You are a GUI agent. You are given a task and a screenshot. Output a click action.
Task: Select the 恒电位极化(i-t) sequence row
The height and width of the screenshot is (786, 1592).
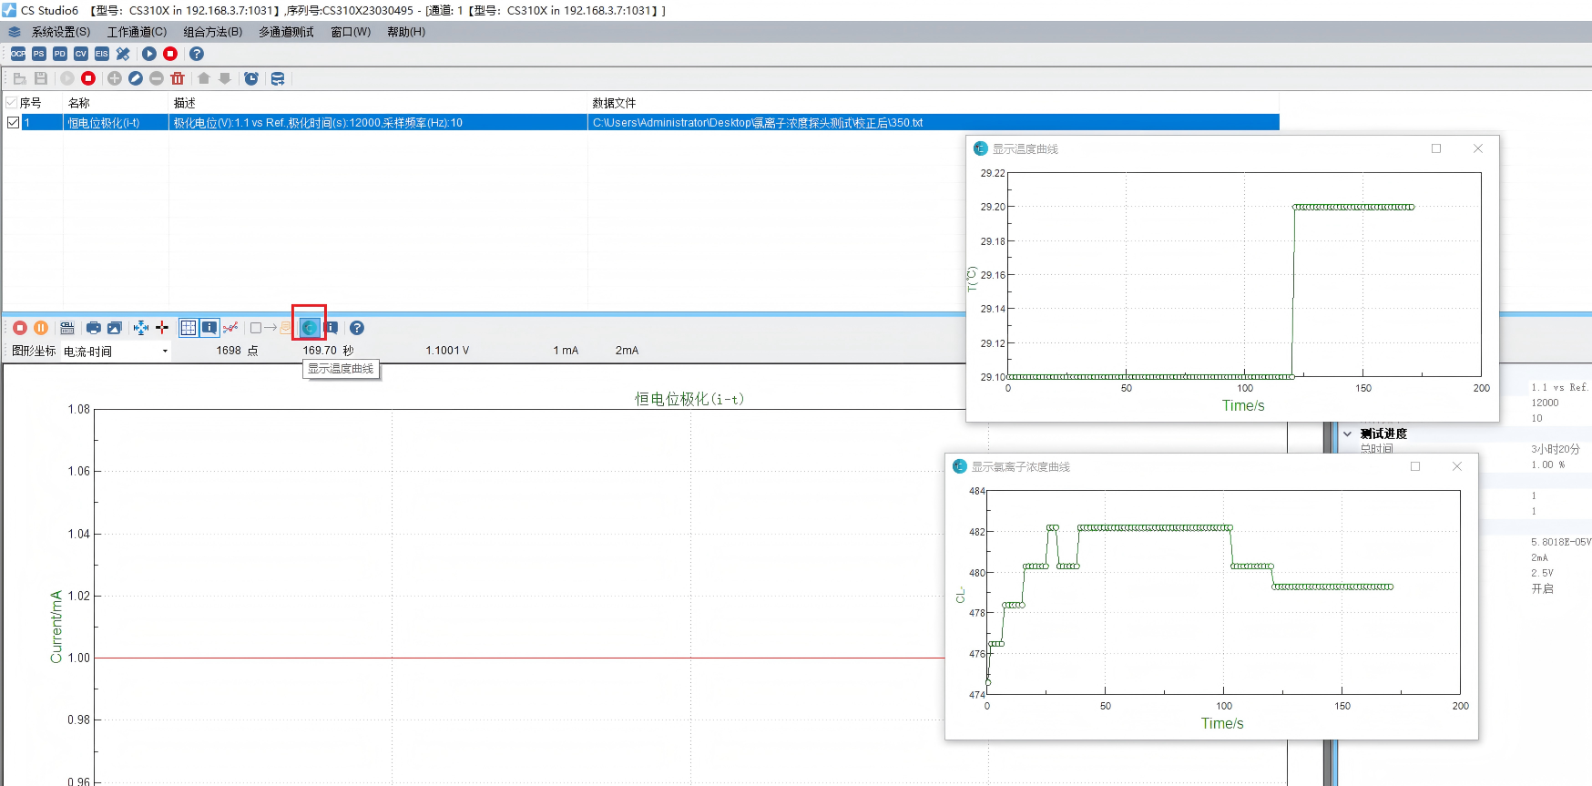click(x=104, y=122)
